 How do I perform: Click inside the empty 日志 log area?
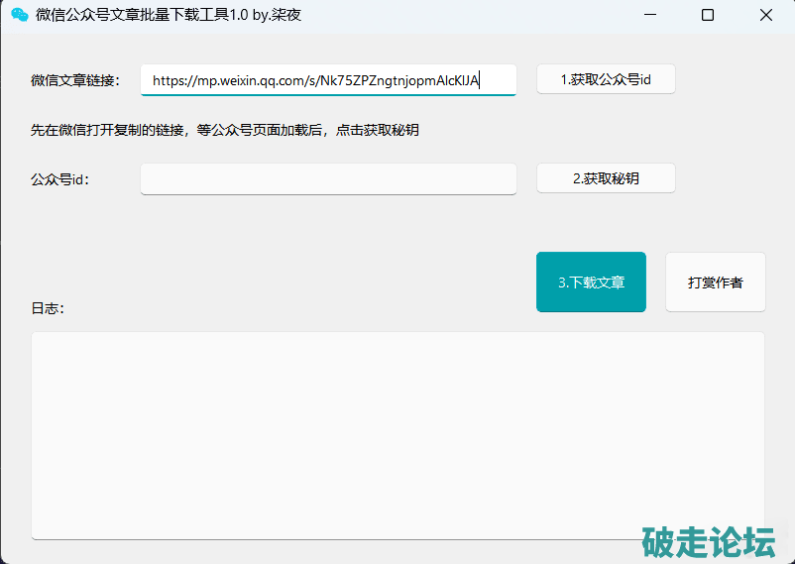397,434
